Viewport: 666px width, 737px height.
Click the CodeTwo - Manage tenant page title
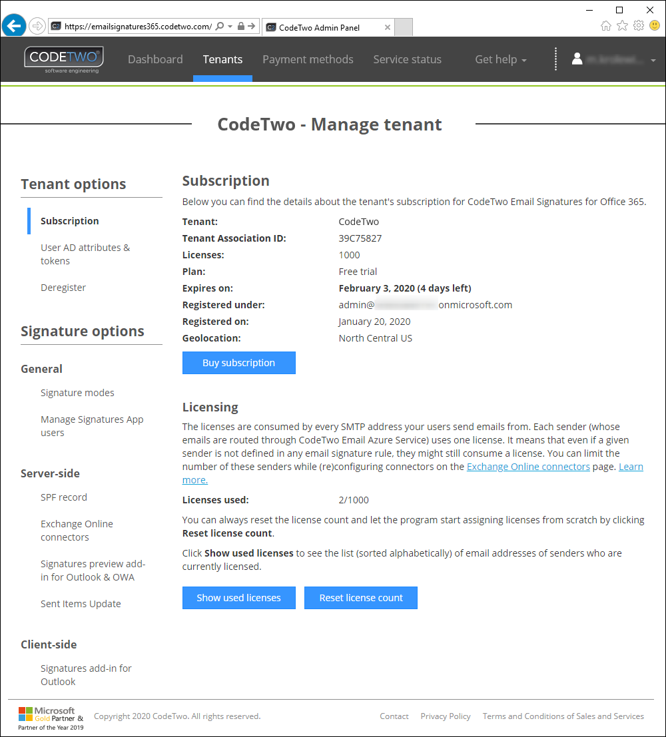(x=330, y=124)
